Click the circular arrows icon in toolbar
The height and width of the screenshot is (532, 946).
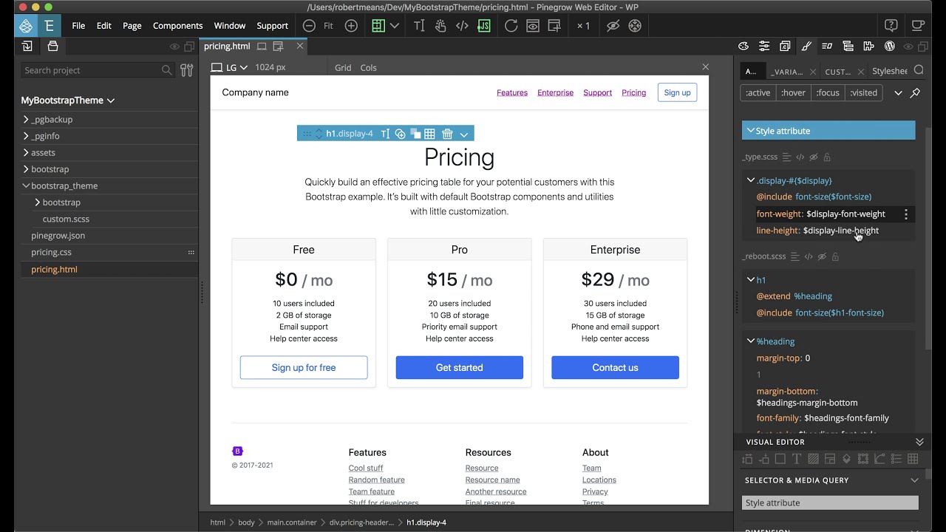634,25
